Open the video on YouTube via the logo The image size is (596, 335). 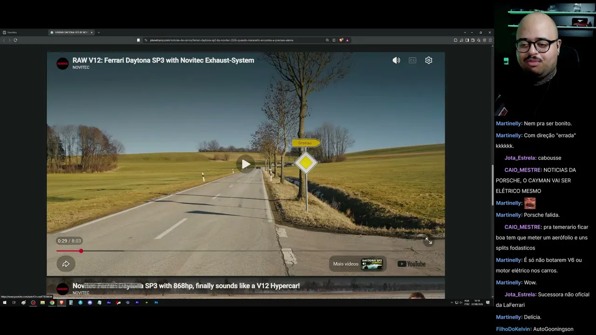pyautogui.click(x=412, y=264)
